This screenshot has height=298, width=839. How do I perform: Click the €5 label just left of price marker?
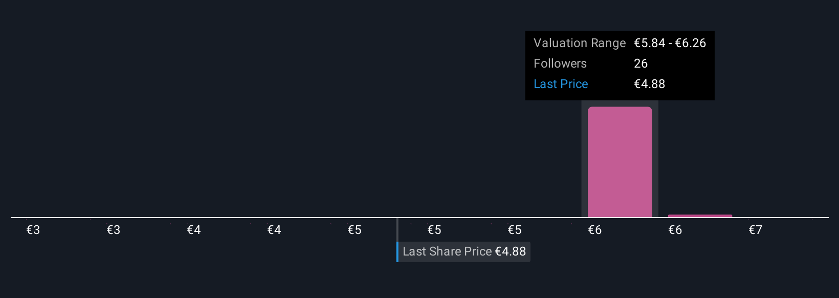[354, 230]
